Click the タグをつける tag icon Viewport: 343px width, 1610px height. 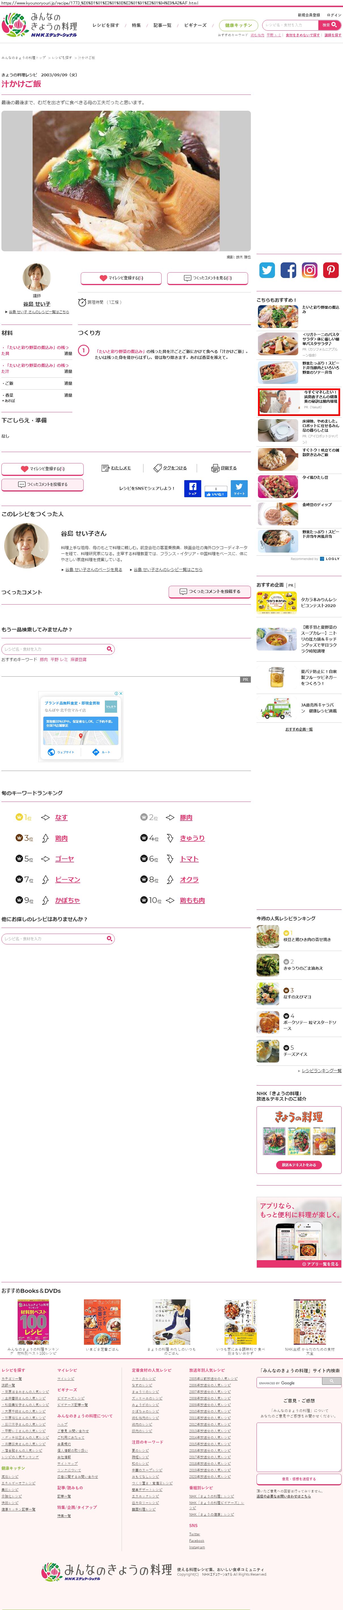158,468
